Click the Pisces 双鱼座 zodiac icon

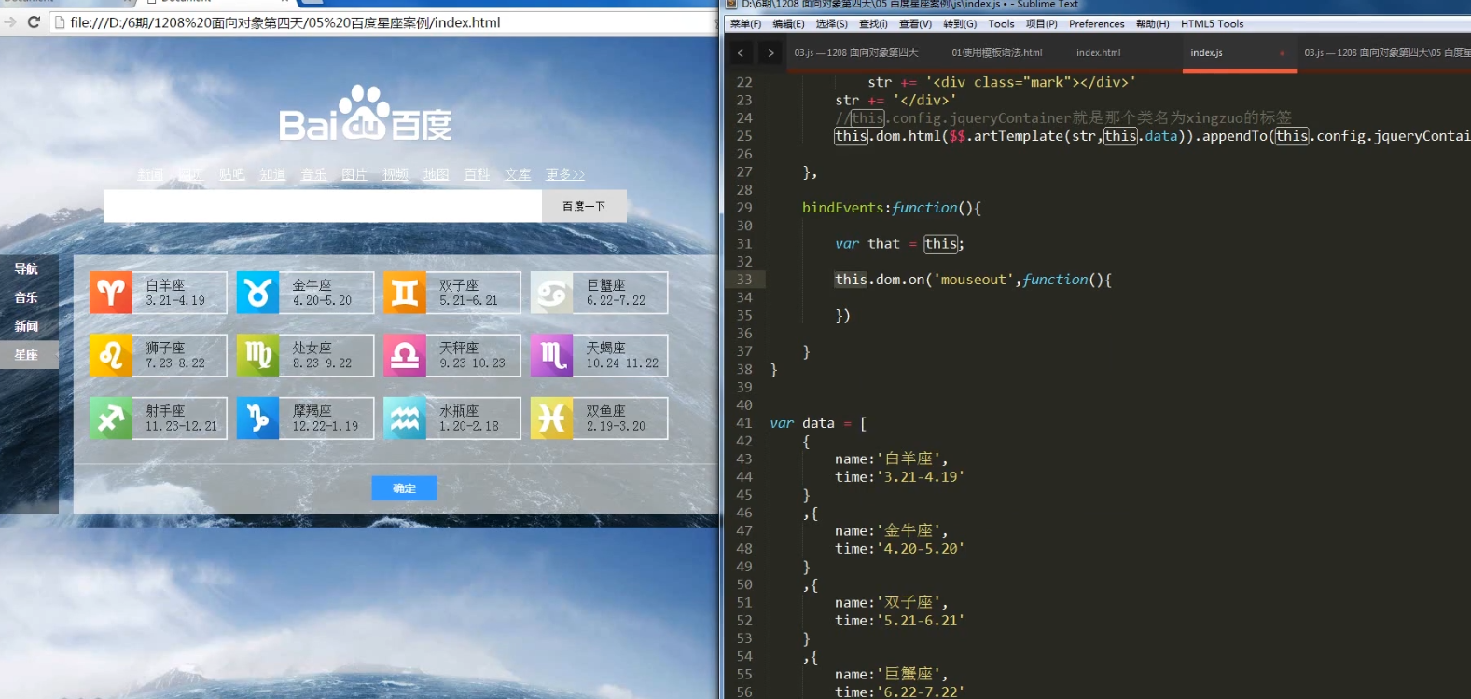coord(552,418)
